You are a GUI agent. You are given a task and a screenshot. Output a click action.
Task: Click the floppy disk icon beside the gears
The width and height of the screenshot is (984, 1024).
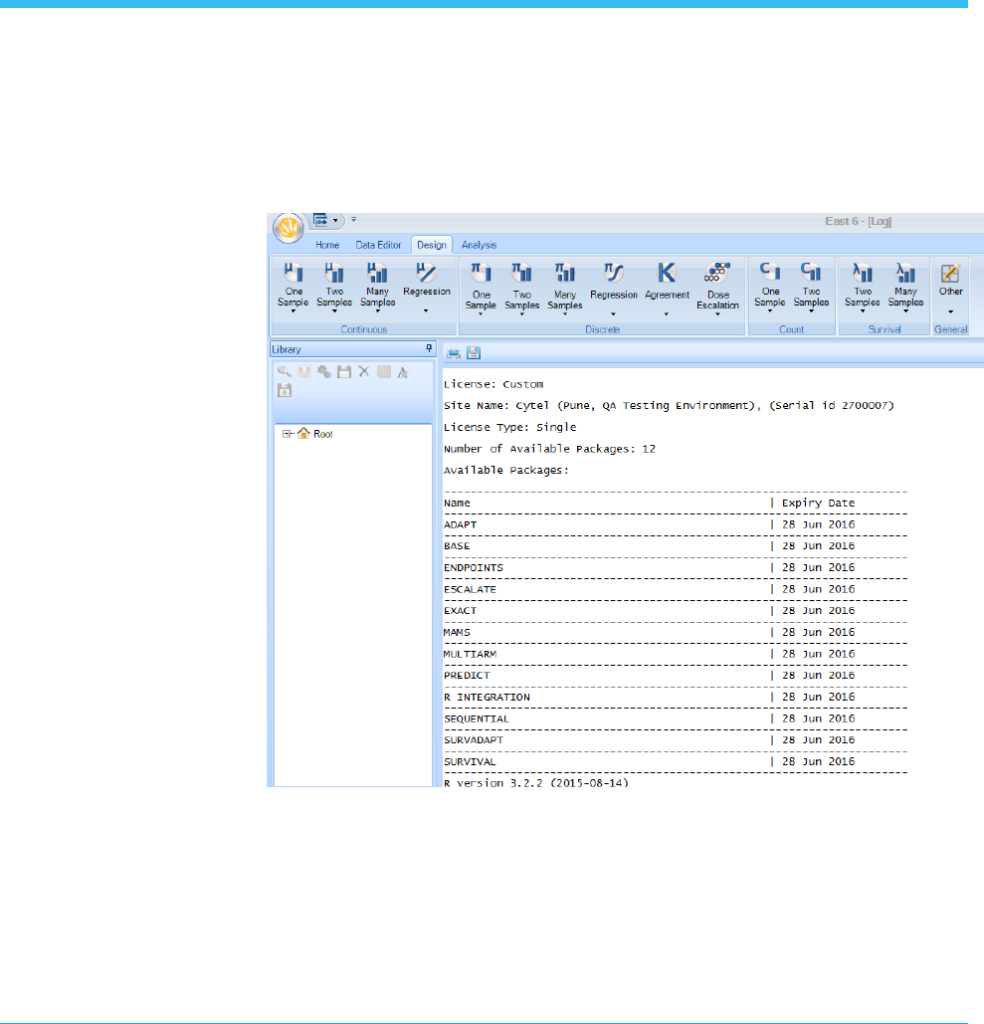(344, 371)
